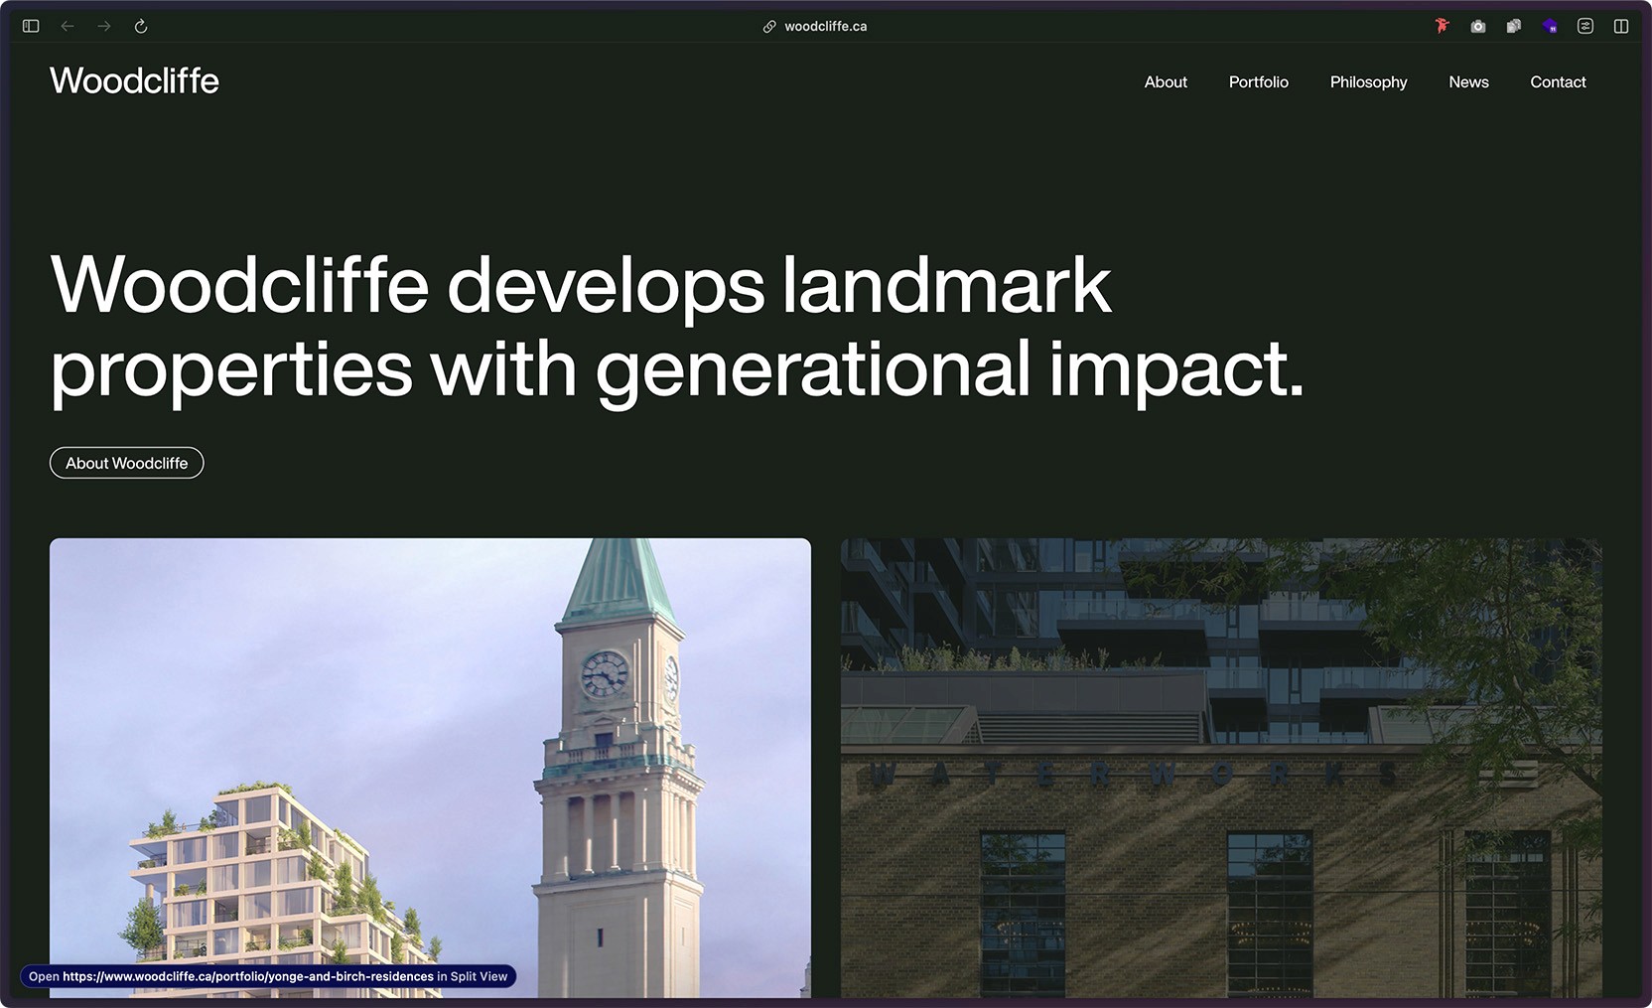The height and width of the screenshot is (1008, 1652).
Task: Click the About Woodcliffe button
Action: point(127,463)
